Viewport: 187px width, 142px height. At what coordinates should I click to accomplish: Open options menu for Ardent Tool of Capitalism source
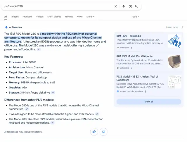(146, 92)
